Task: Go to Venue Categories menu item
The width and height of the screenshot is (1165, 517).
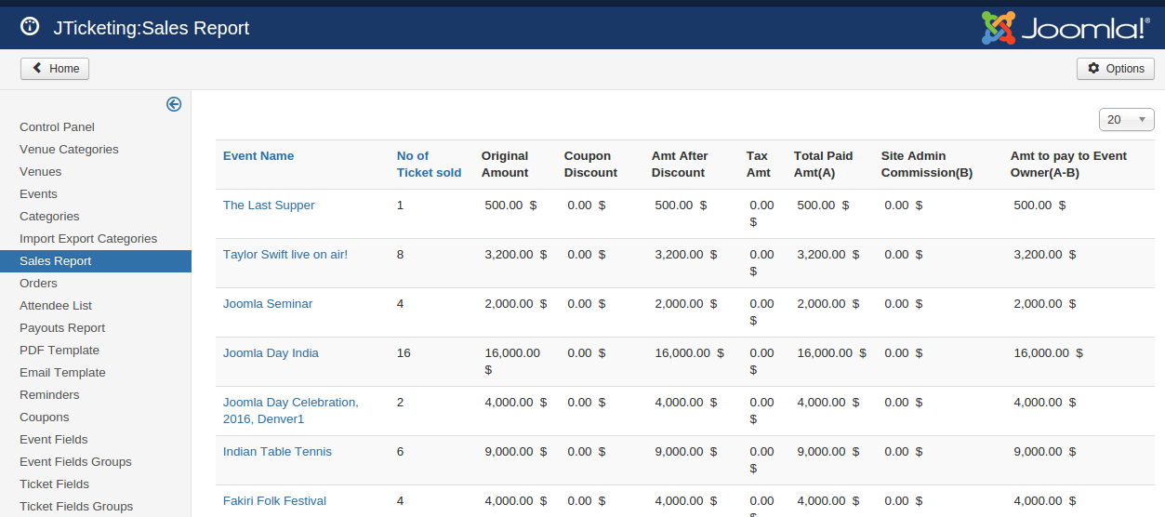Action: 69,150
